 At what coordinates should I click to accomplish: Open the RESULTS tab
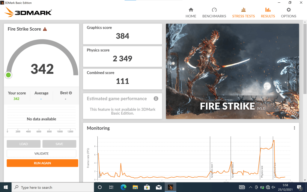coord(268,13)
